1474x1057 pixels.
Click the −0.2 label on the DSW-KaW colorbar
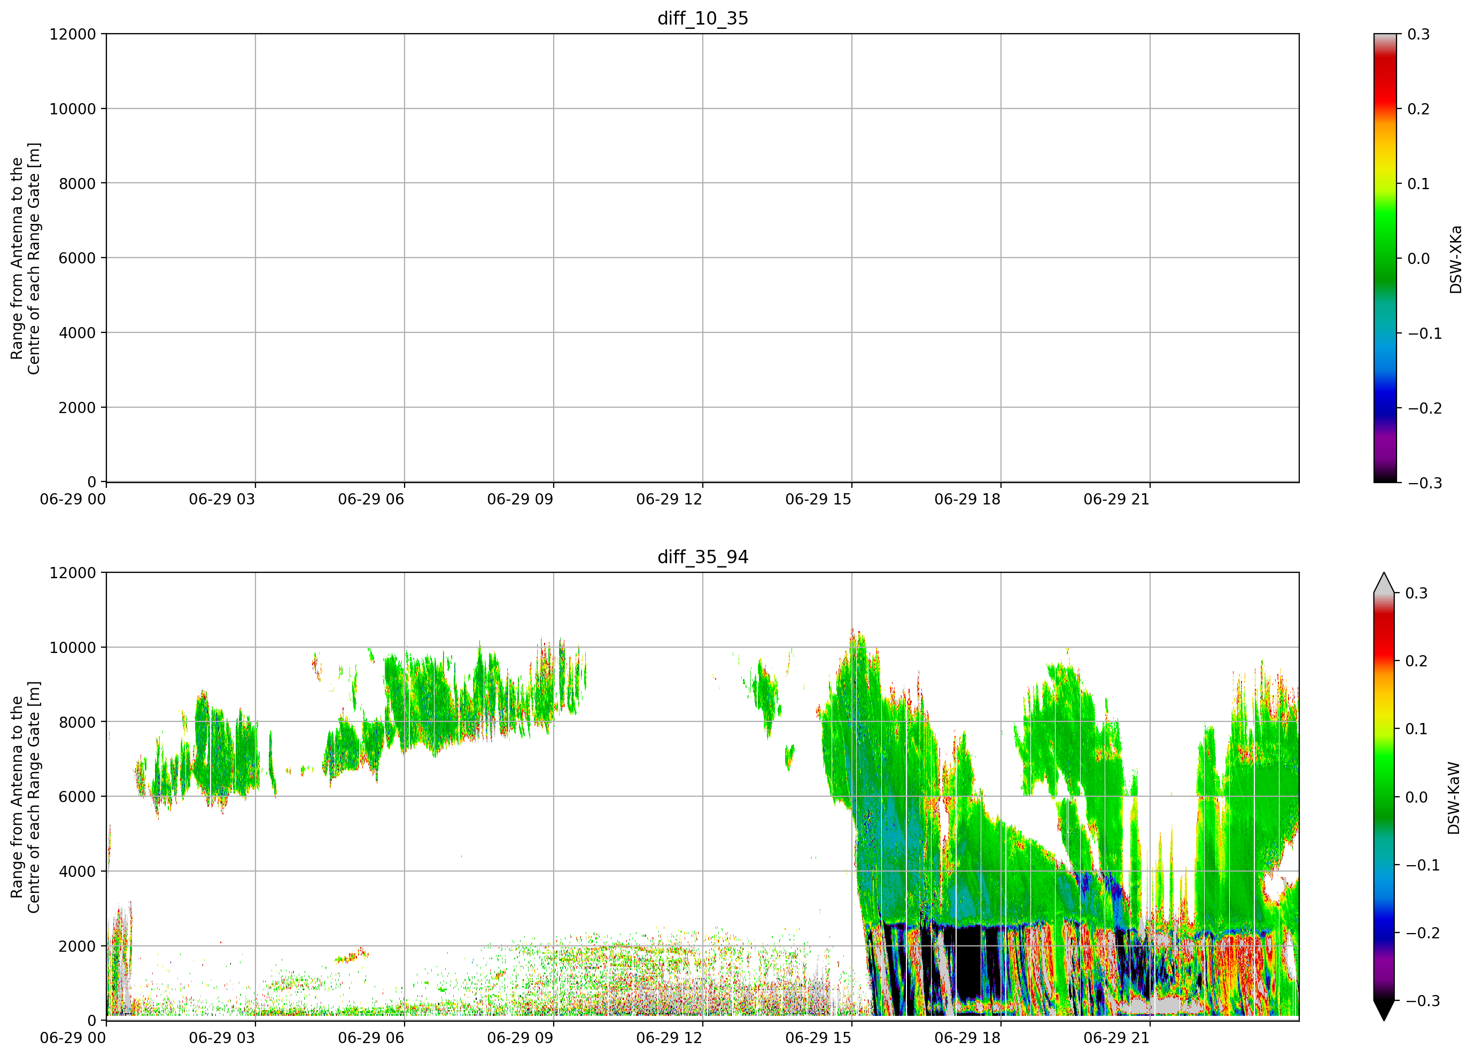[x=1423, y=933]
